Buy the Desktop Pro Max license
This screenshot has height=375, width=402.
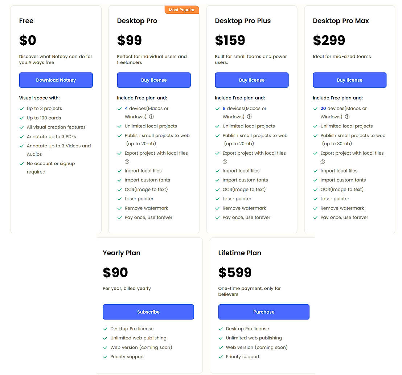(x=349, y=80)
